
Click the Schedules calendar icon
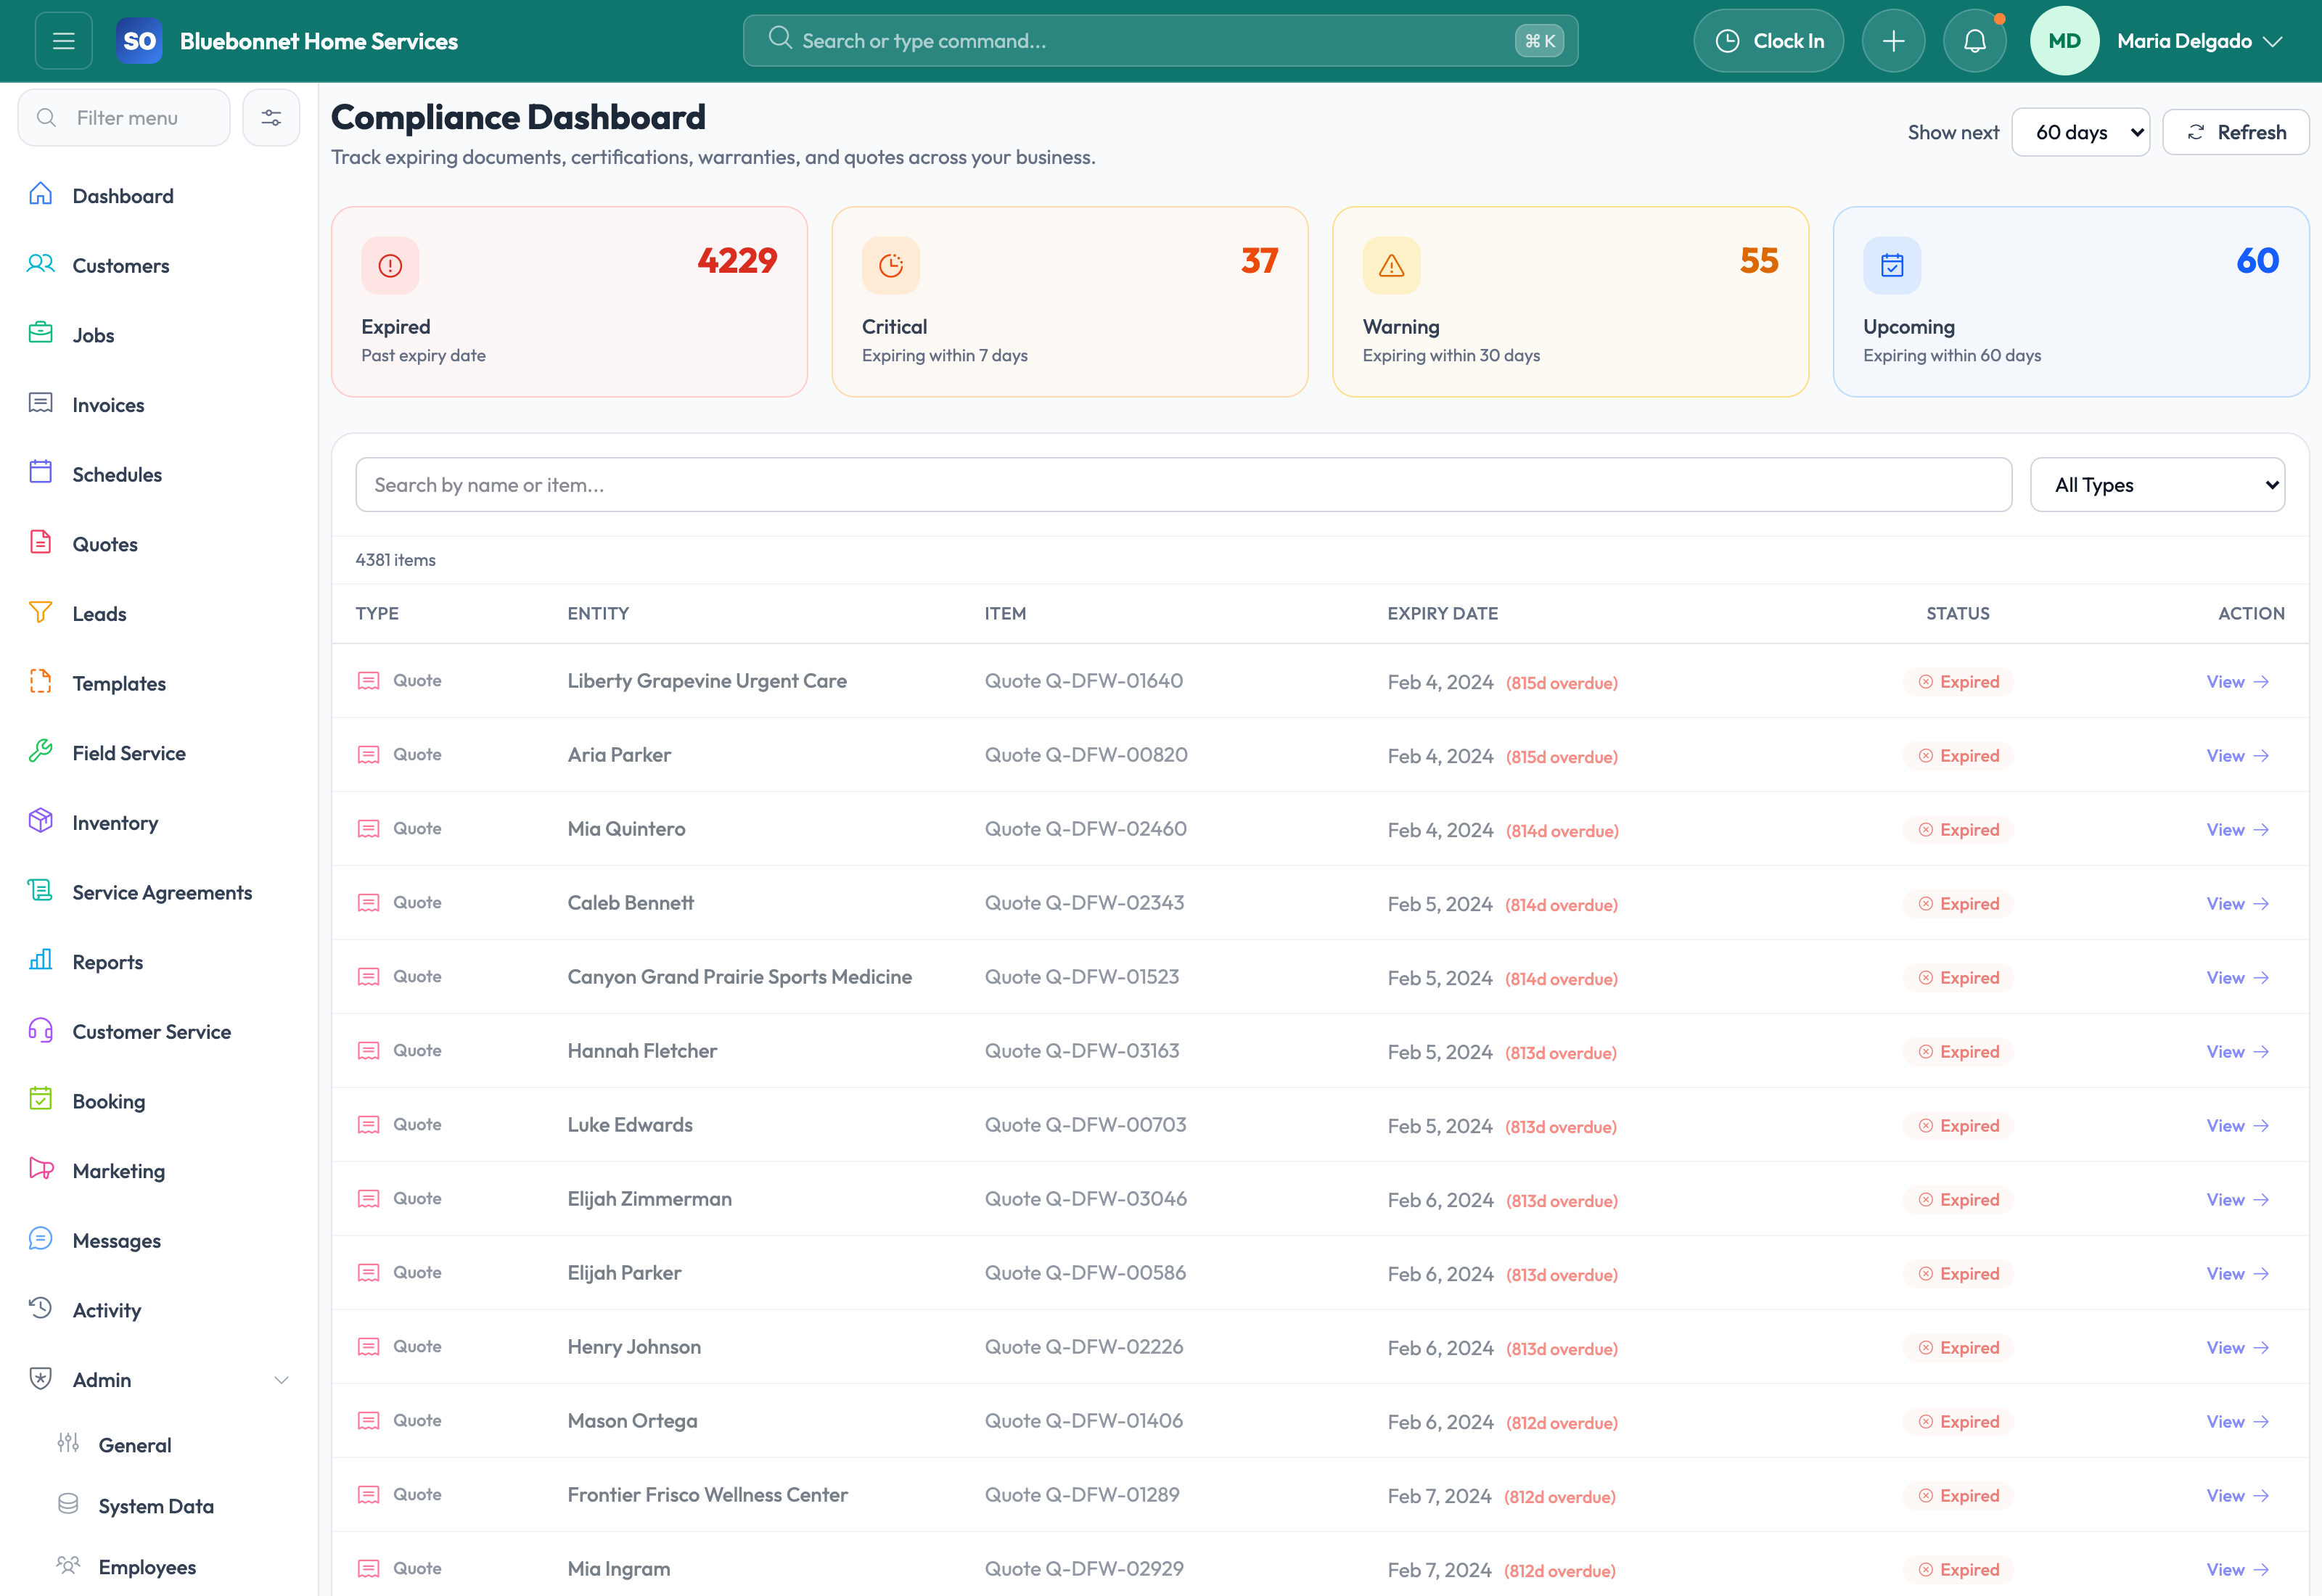click(x=40, y=472)
